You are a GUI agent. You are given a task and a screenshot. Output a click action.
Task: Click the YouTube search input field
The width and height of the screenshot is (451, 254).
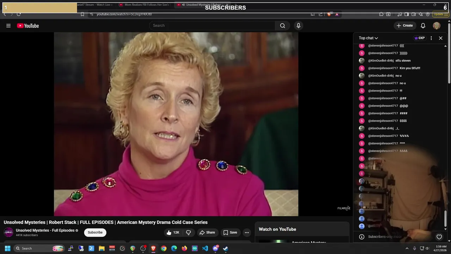click(212, 26)
